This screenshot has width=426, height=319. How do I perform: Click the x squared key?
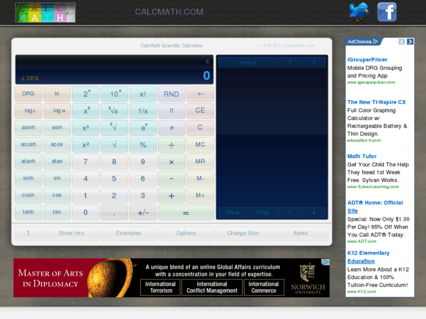tap(86, 145)
